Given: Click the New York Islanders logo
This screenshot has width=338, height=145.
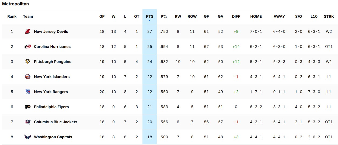Looking at the screenshot, I should pyautogui.click(x=28, y=77).
